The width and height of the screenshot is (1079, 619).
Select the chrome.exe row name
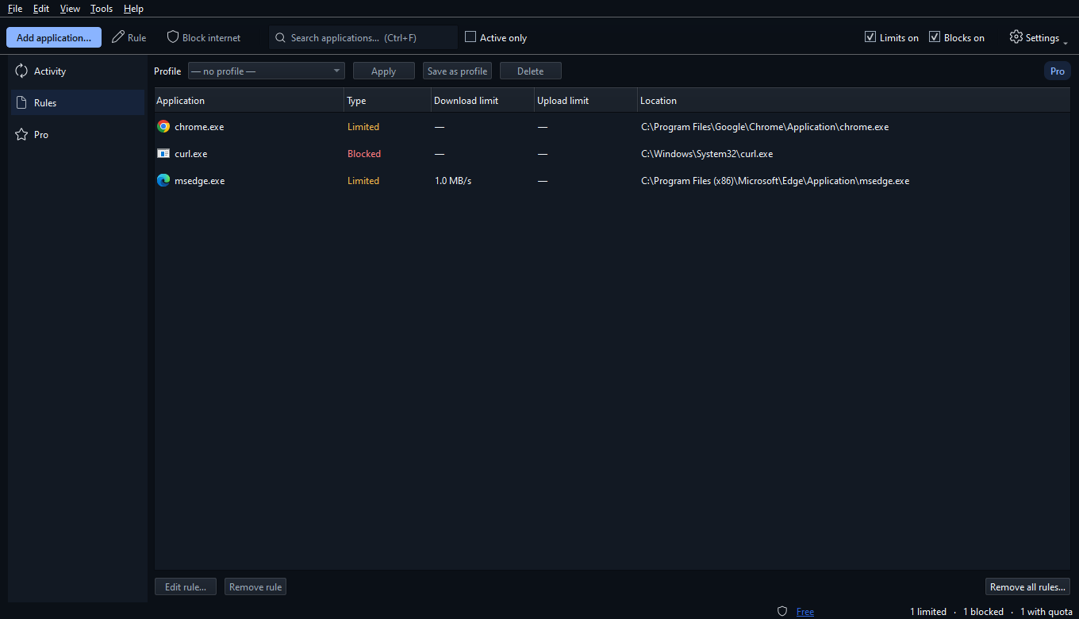(199, 126)
